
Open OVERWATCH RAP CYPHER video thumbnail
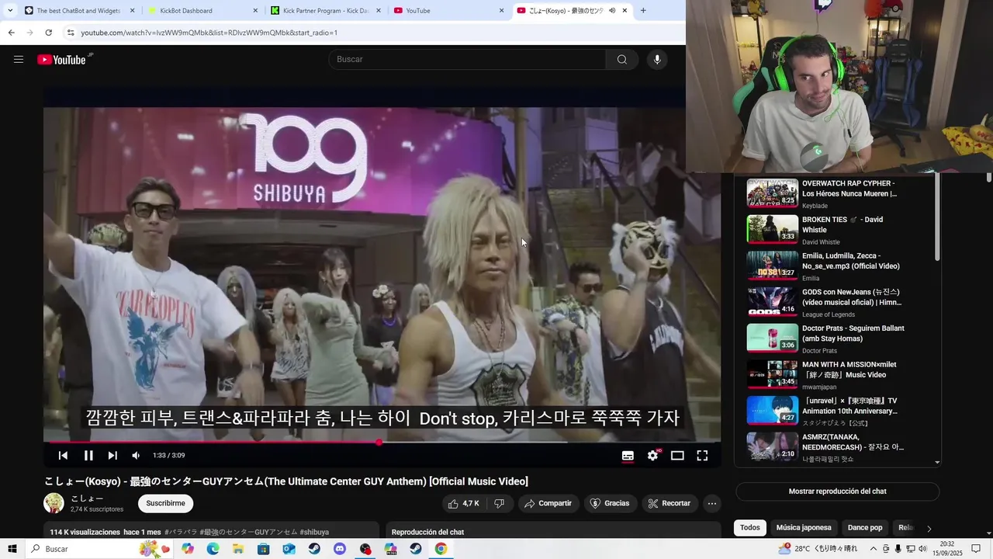(772, 193)
